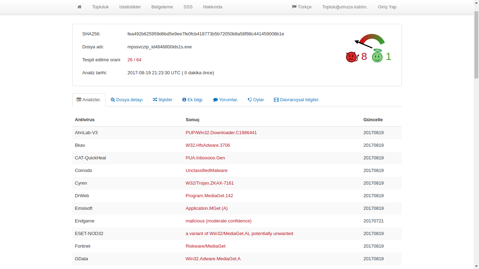Click the harmless vote count 1

[x=389, y=56]
